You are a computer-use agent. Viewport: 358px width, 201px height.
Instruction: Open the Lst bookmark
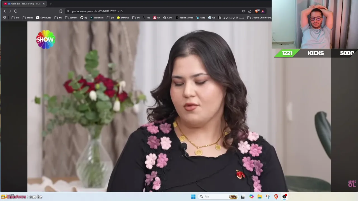tap(157, 18)
